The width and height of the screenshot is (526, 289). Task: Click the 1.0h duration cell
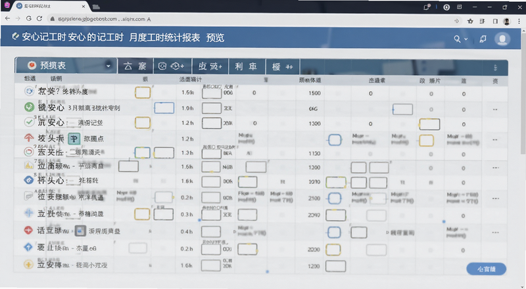coord(187,108)
